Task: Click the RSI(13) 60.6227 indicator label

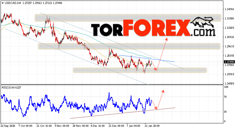Action: [11, 87]
